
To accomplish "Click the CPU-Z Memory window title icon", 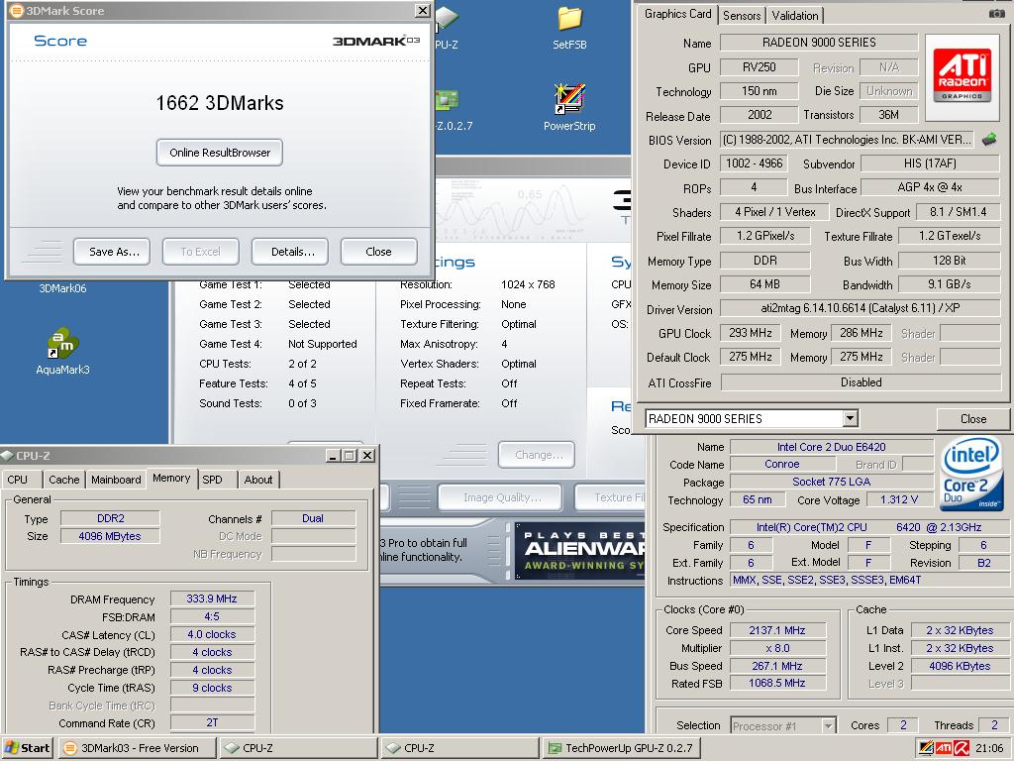I will click(7, 456).
